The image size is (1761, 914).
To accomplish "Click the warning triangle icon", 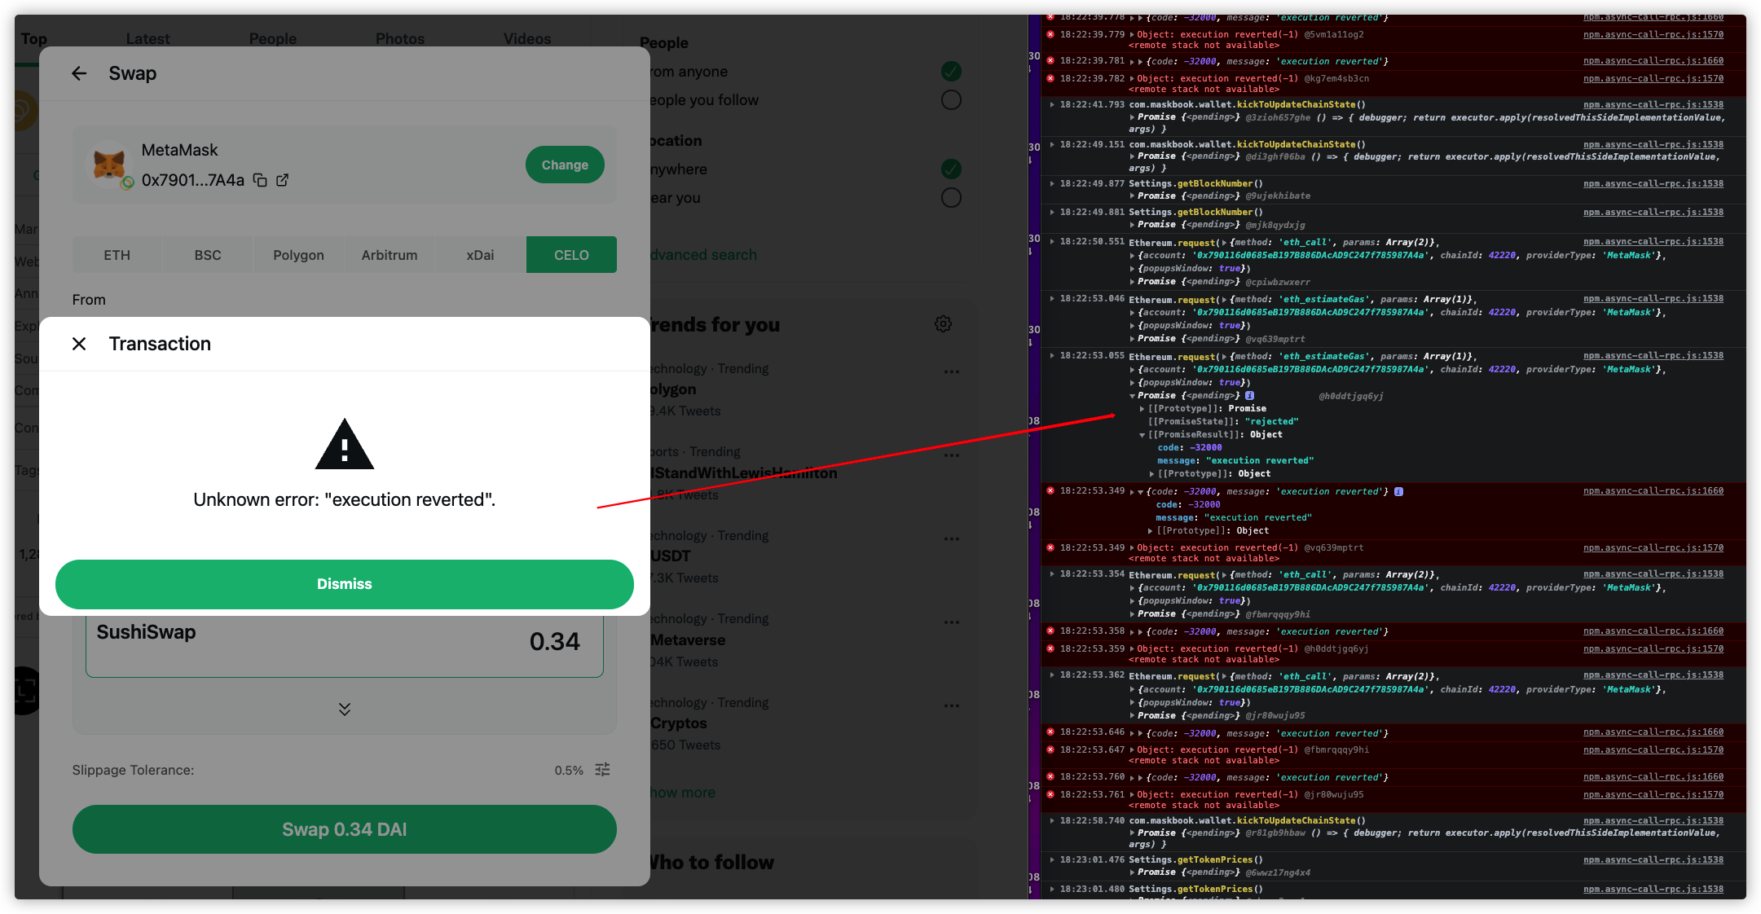I will click(x=344, y=445).
